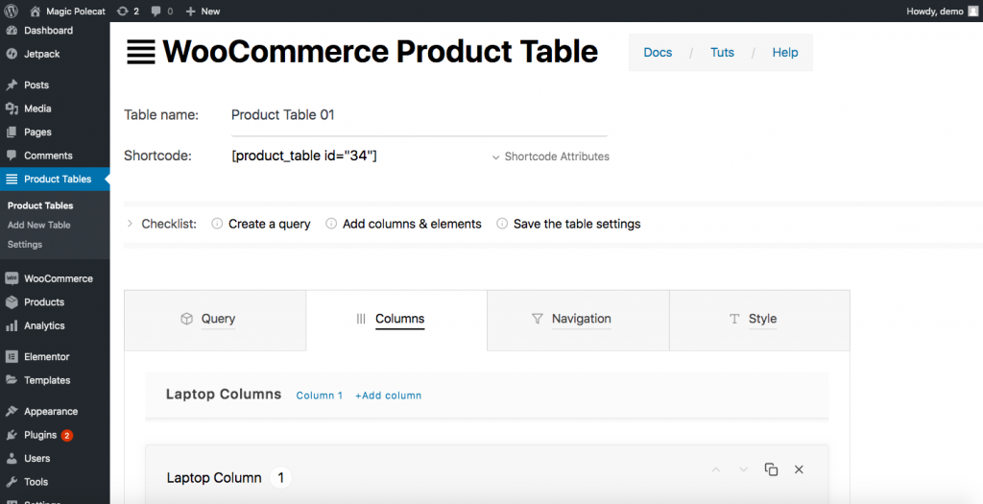The height and width of the screenshot is (504, 983).
Task: Open Products in the sidebar
Action: pyautogui.click(x=44, y=302)
